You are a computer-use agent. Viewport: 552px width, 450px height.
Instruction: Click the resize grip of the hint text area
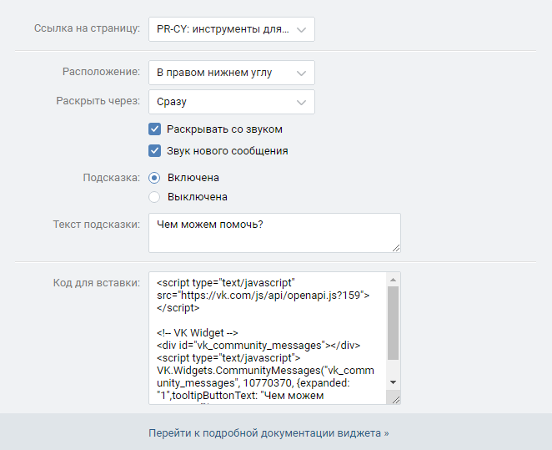tap(395, 246)
